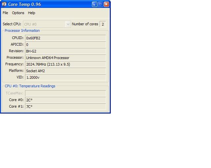Open the Help menu
This screenshot has width=211, height=168.
[x=32, y=13]
